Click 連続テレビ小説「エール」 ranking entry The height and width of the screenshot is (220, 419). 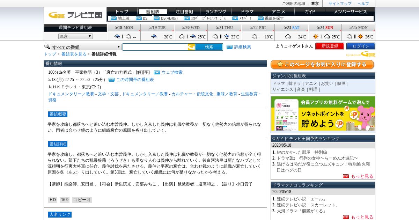pos(302,199)
